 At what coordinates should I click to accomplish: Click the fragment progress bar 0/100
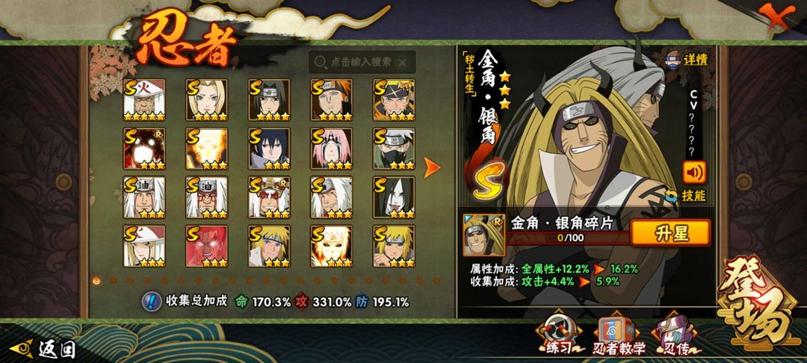pos(568,238)
